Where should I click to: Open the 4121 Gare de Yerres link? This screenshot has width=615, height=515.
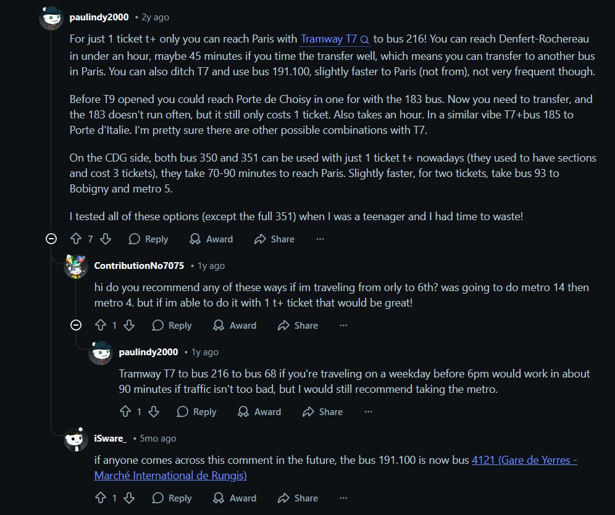point(524,460)
